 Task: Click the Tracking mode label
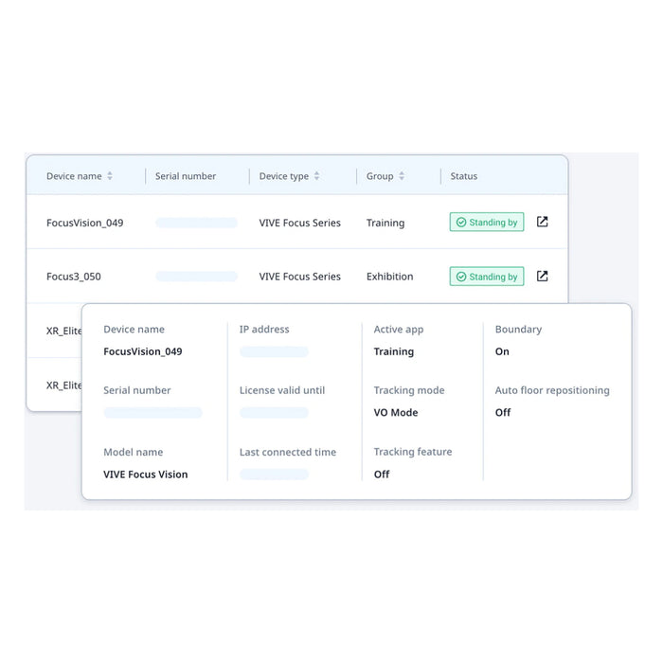pyautogui.click(x=409, y=390)
